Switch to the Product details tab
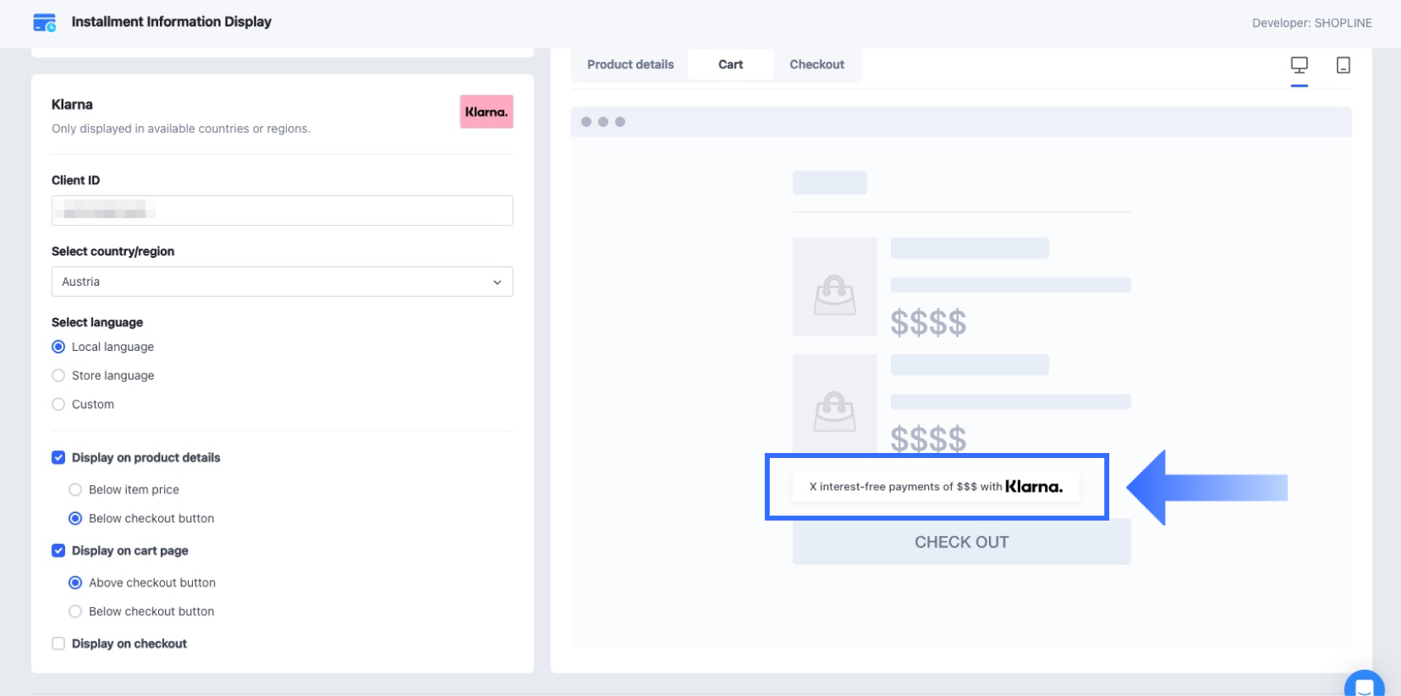This screenshot has width=1401, height=696. point(630,64)
